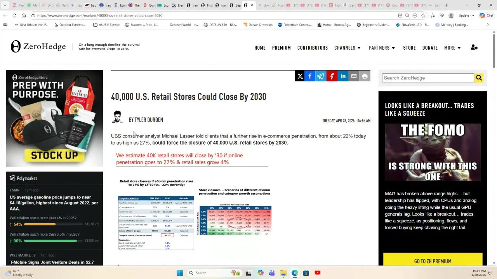497x279 pixels.
Task: Click the yellow search magnifier button
Action: (479, 78)
